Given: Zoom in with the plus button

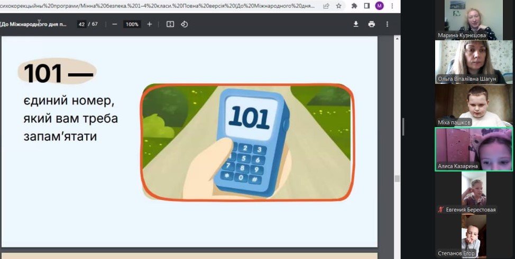Looking at the screenshot, I should (150, 24).
